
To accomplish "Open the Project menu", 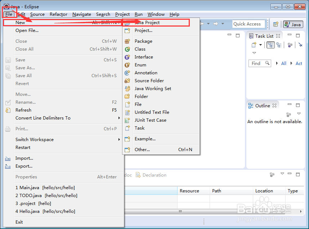I will point(122,14).
